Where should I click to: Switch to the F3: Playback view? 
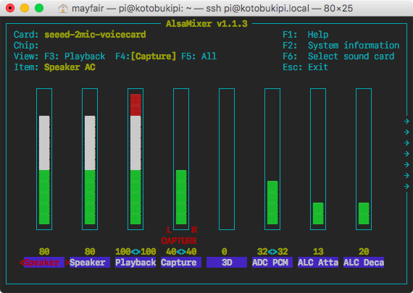tap(75, 56)
